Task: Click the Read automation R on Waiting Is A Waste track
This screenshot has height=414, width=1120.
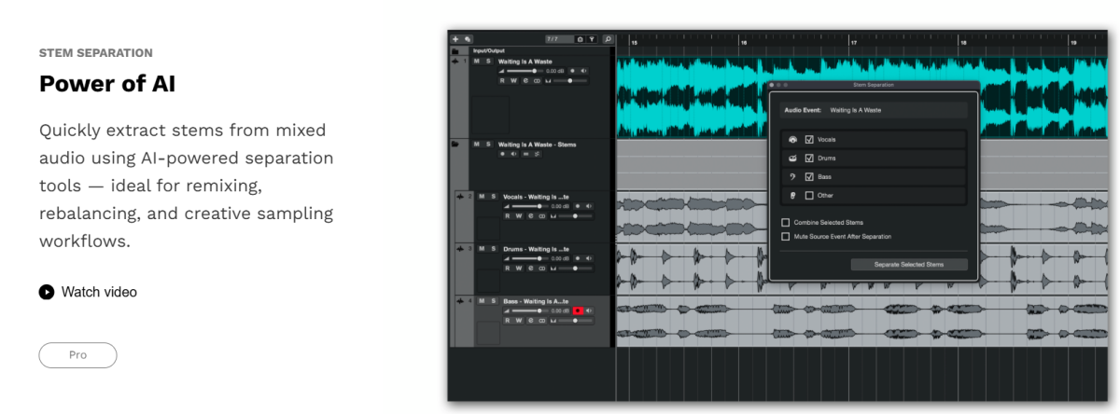Action: pyautogui.click(x=502, y=81)
